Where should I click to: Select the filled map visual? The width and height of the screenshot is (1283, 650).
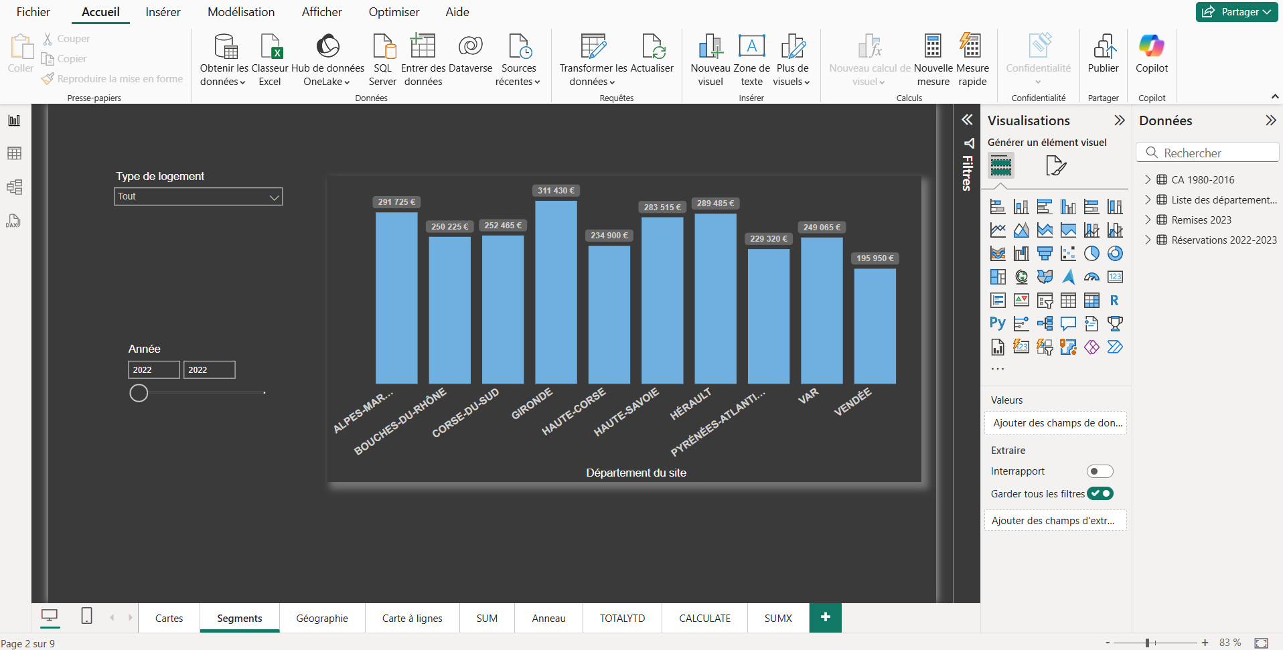1045,277
